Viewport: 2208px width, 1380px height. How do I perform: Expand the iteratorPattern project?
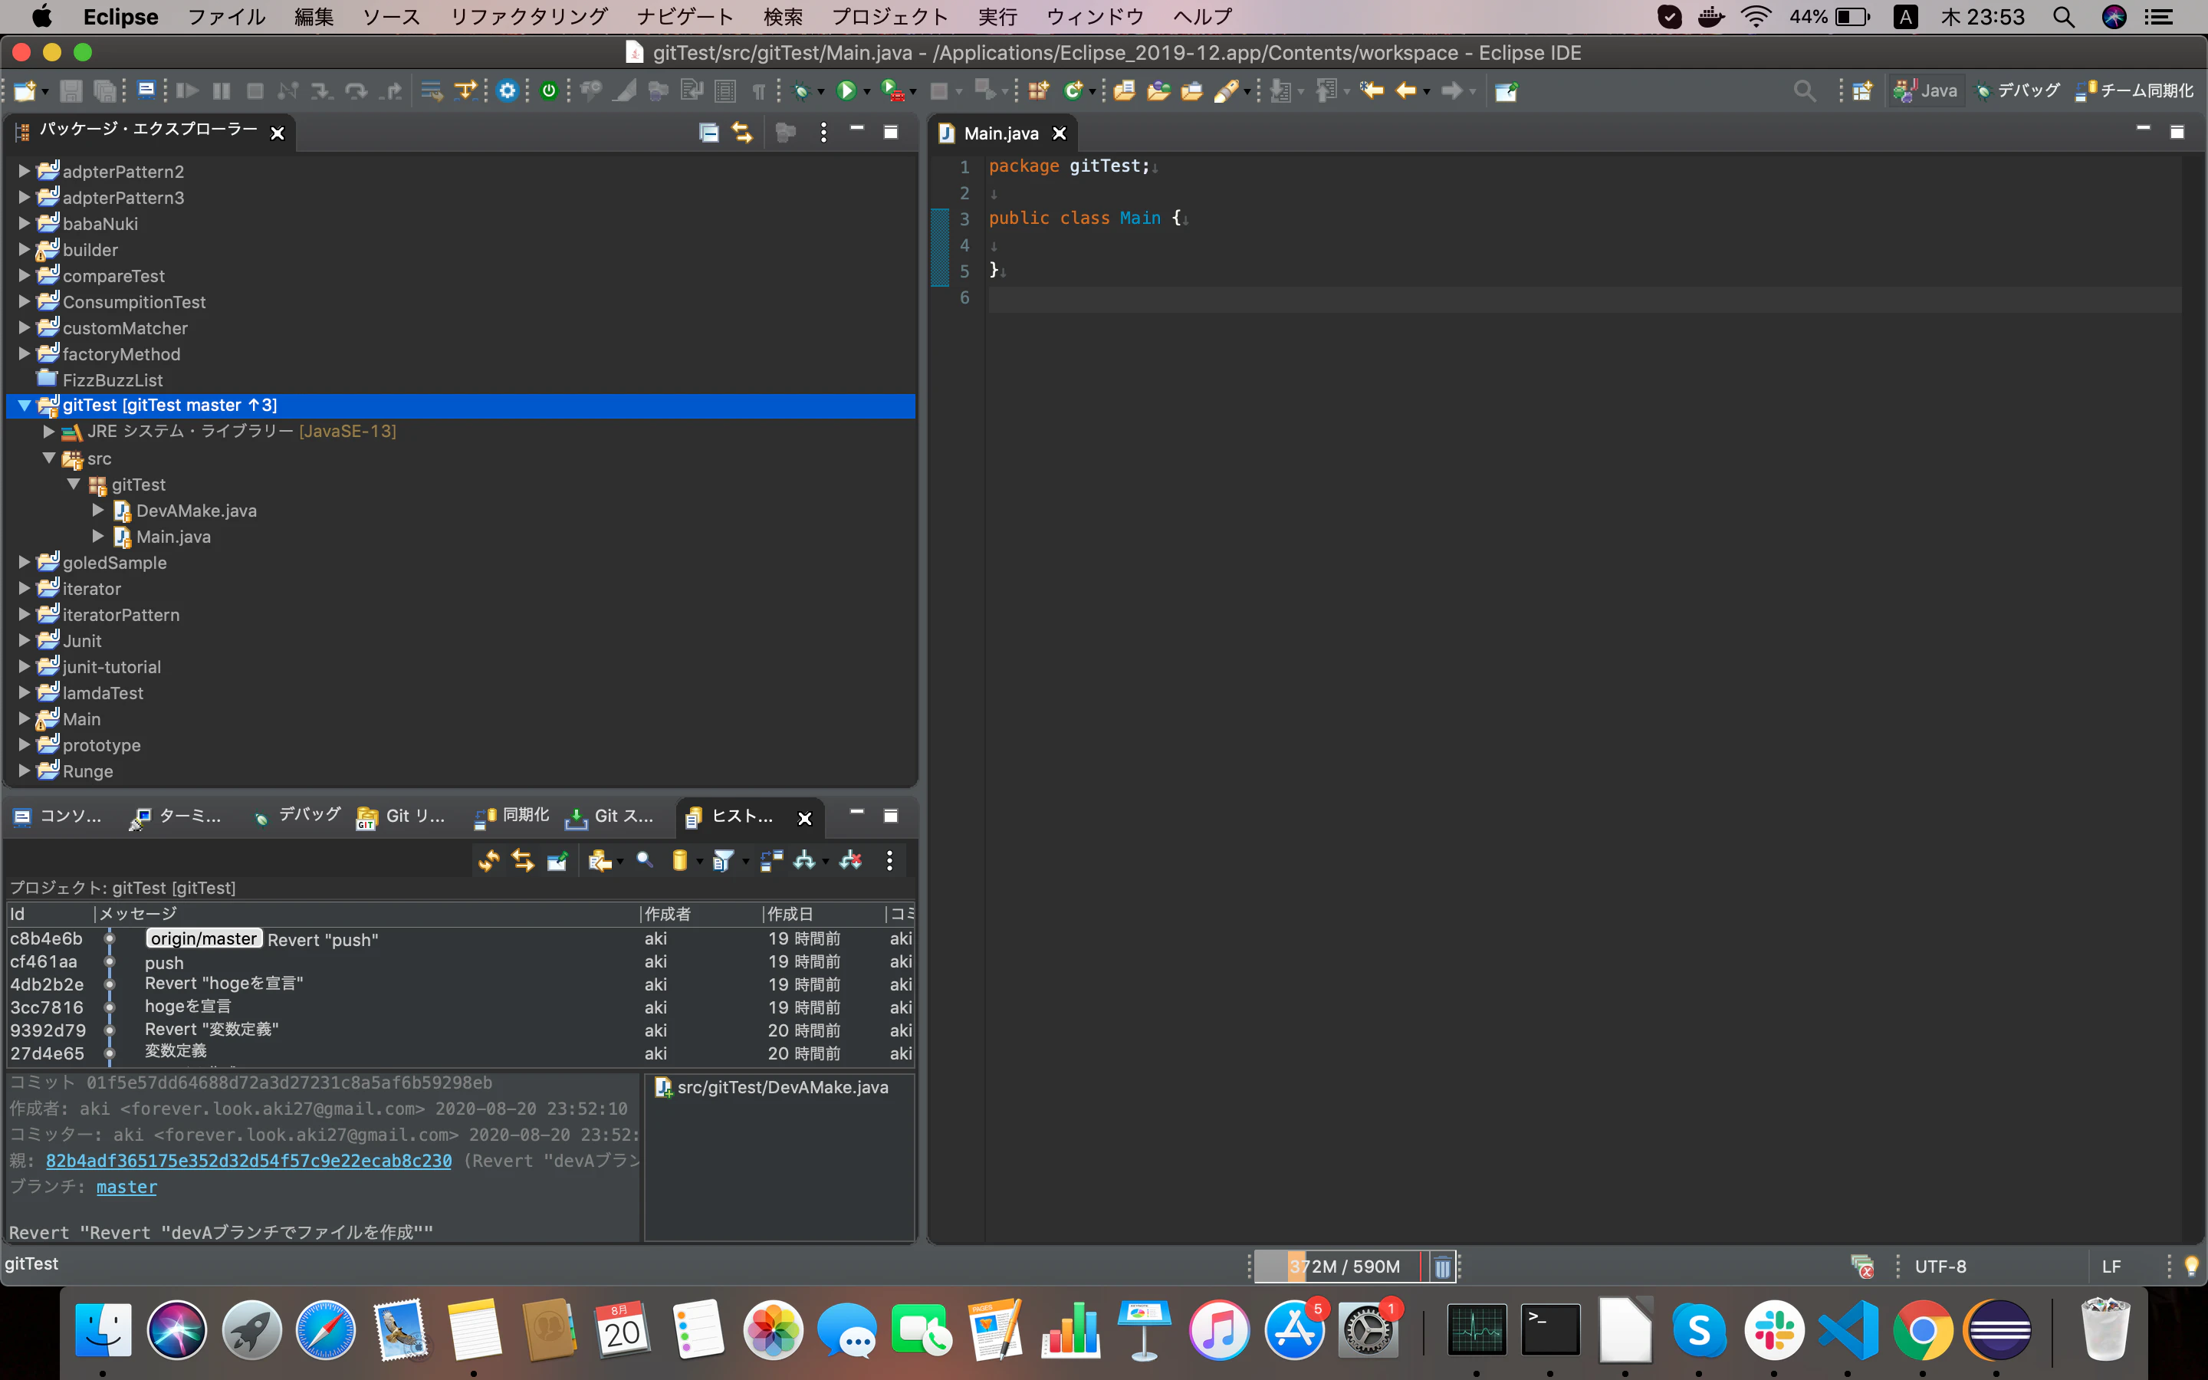(x=25, y=614)
